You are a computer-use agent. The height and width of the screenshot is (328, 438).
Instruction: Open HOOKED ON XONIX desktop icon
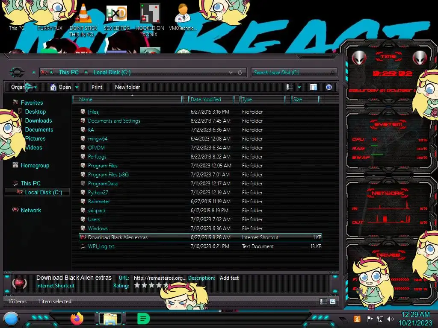(x=150, y=13)
